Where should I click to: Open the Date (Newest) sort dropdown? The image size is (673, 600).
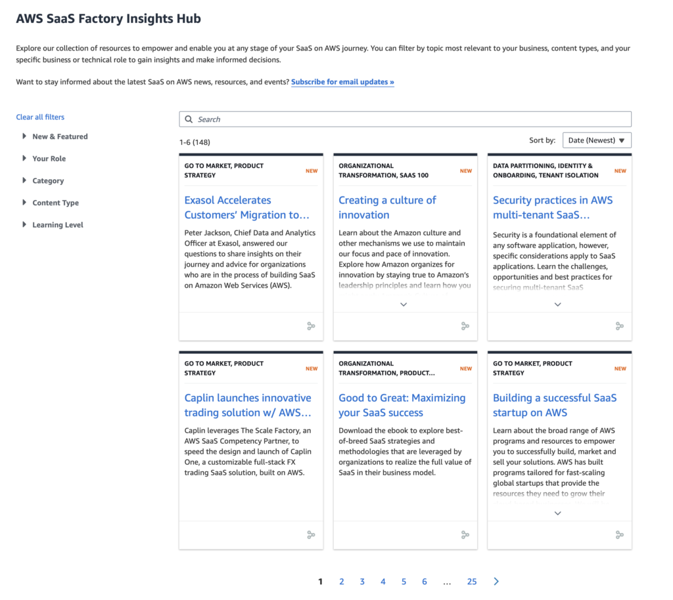pos(596,140)
